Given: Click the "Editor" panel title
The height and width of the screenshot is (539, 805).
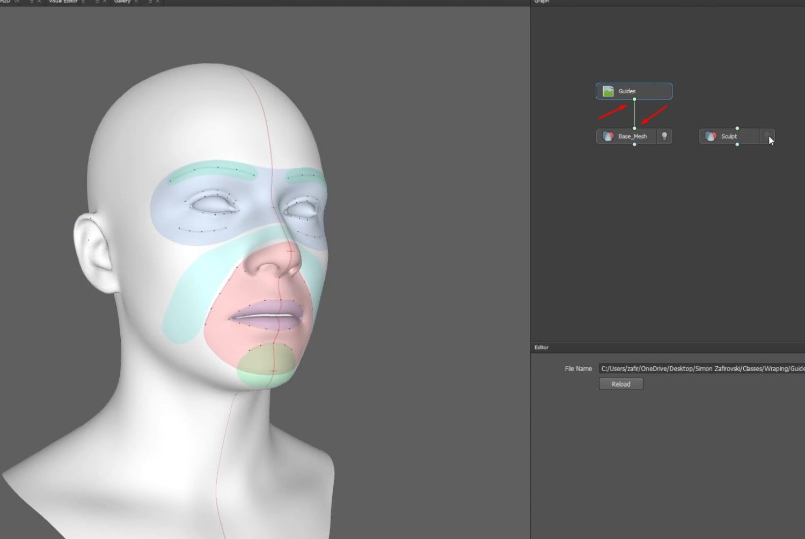Looking at the screenshot, I should pos(541,348).
